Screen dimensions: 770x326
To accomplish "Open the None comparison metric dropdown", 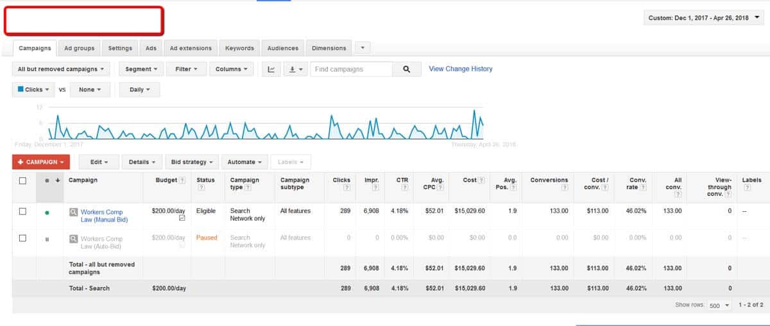I will [x=90, y=90].
